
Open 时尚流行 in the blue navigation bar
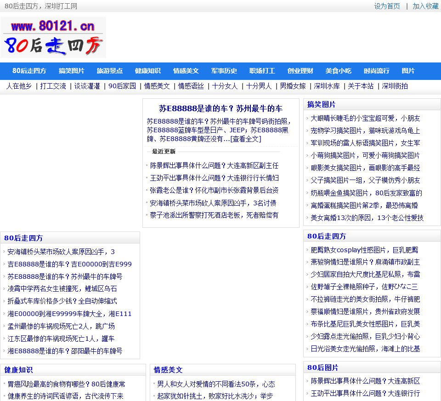377,71
